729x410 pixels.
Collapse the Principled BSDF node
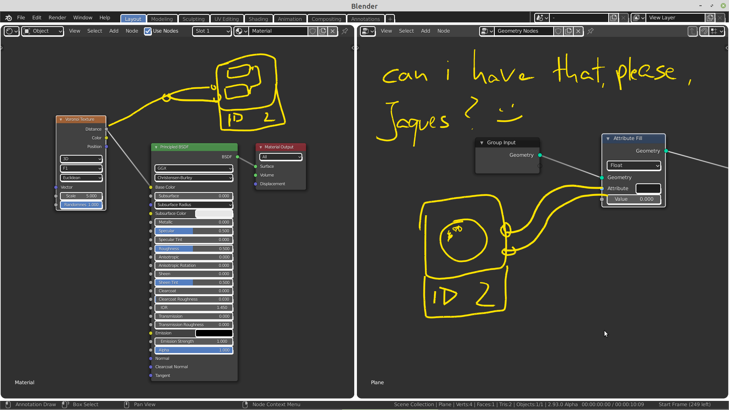coord(156,147)
